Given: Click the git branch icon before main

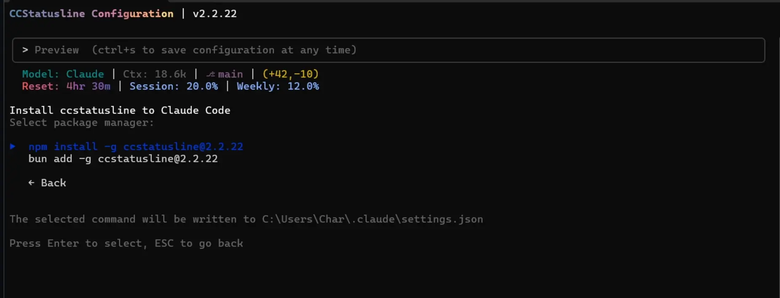Looking at the screenshot, I should (211, 74).
